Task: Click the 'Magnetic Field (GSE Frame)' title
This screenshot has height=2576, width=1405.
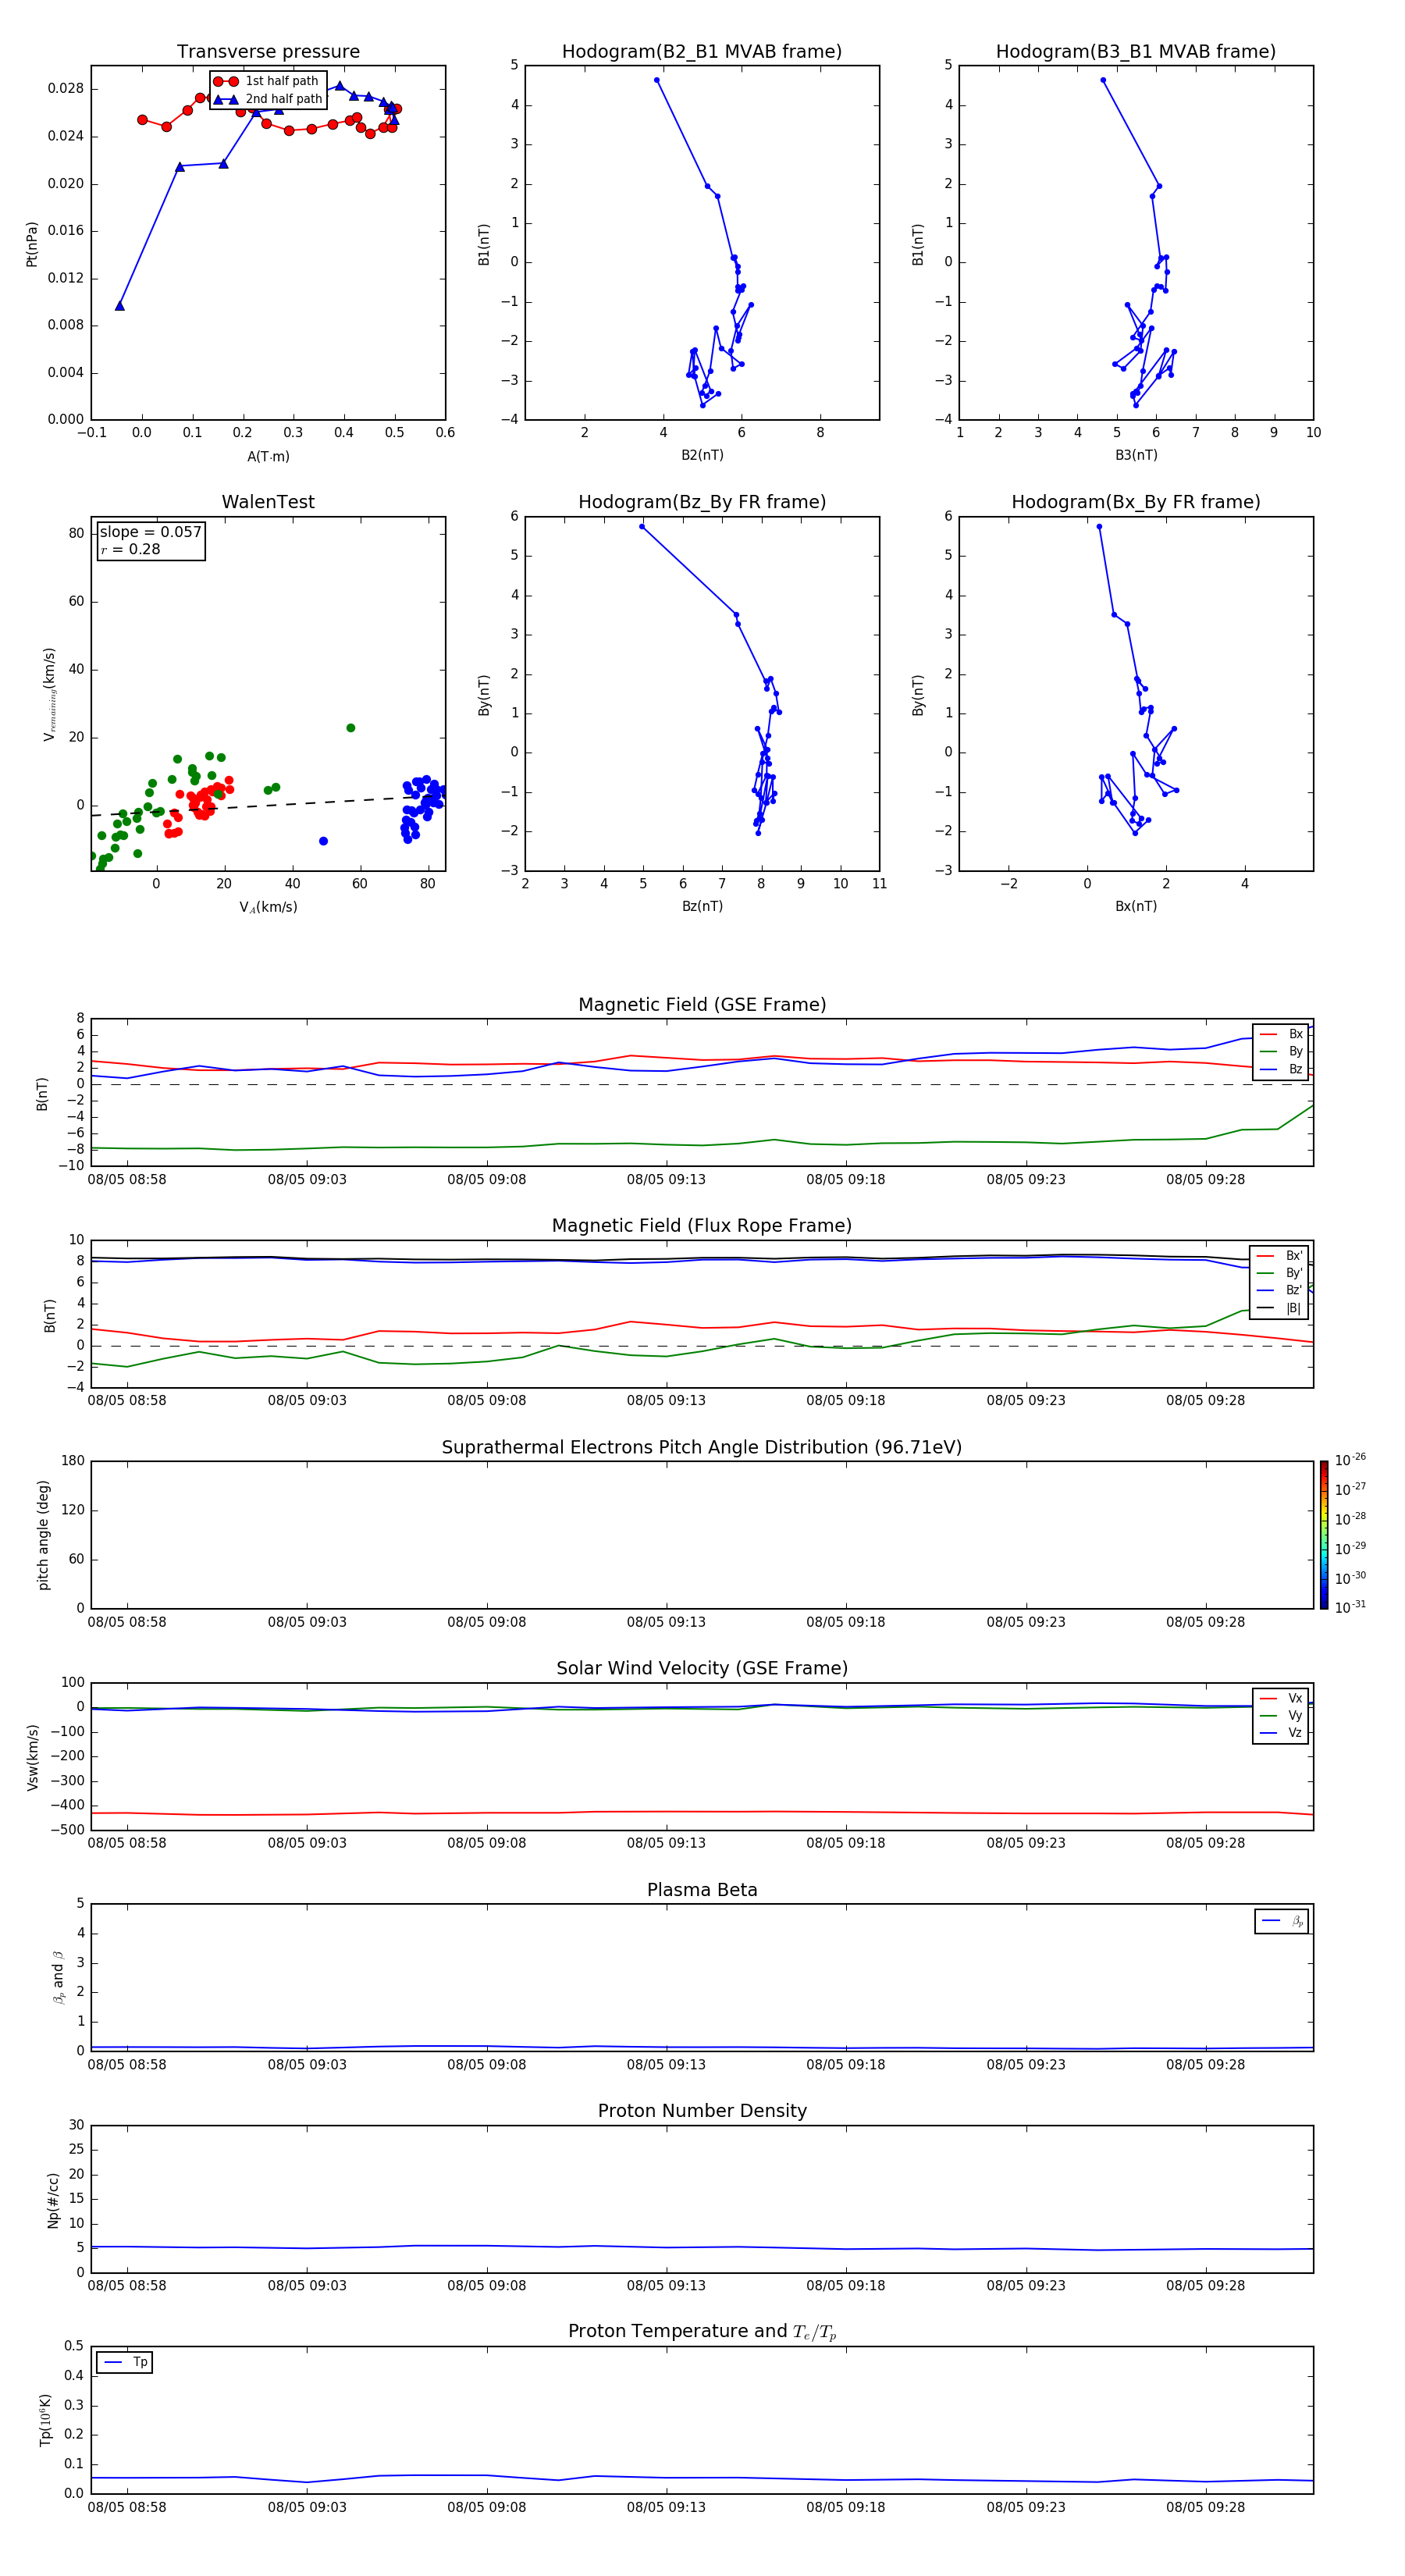Action: [702, 1005]
